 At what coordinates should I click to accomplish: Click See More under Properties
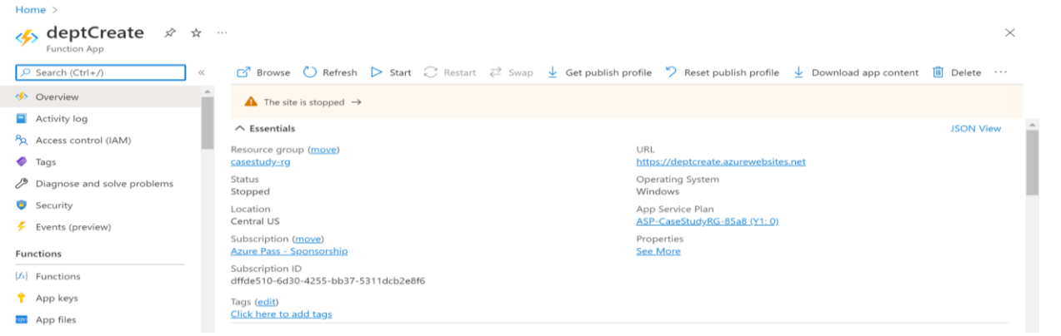[x=658, y=251]
